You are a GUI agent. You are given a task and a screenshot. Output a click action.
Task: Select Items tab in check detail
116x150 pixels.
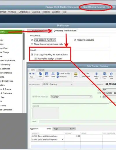pyautogui.click(x=56, y=129)
